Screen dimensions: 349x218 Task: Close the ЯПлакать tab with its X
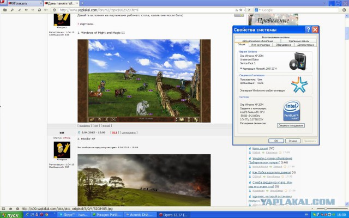(41, 3)
